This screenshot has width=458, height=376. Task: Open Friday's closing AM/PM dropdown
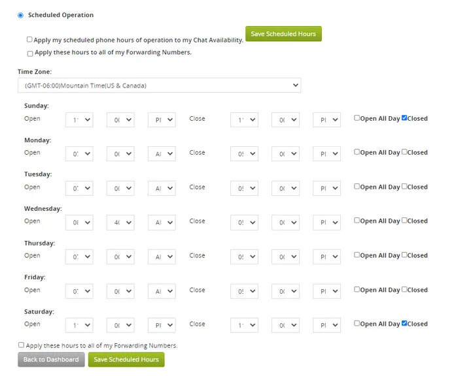(326, 291)
